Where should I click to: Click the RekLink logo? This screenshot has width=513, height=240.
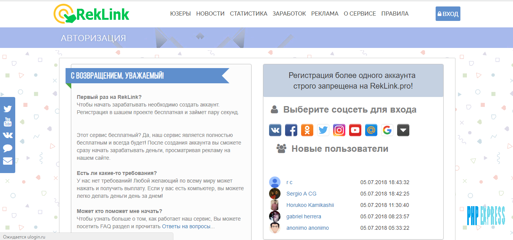click(x=91, y=14)
